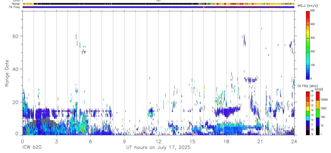
Task: Click the 24 hour tick label
Action: pyautogui.click(x=294, y=141)
